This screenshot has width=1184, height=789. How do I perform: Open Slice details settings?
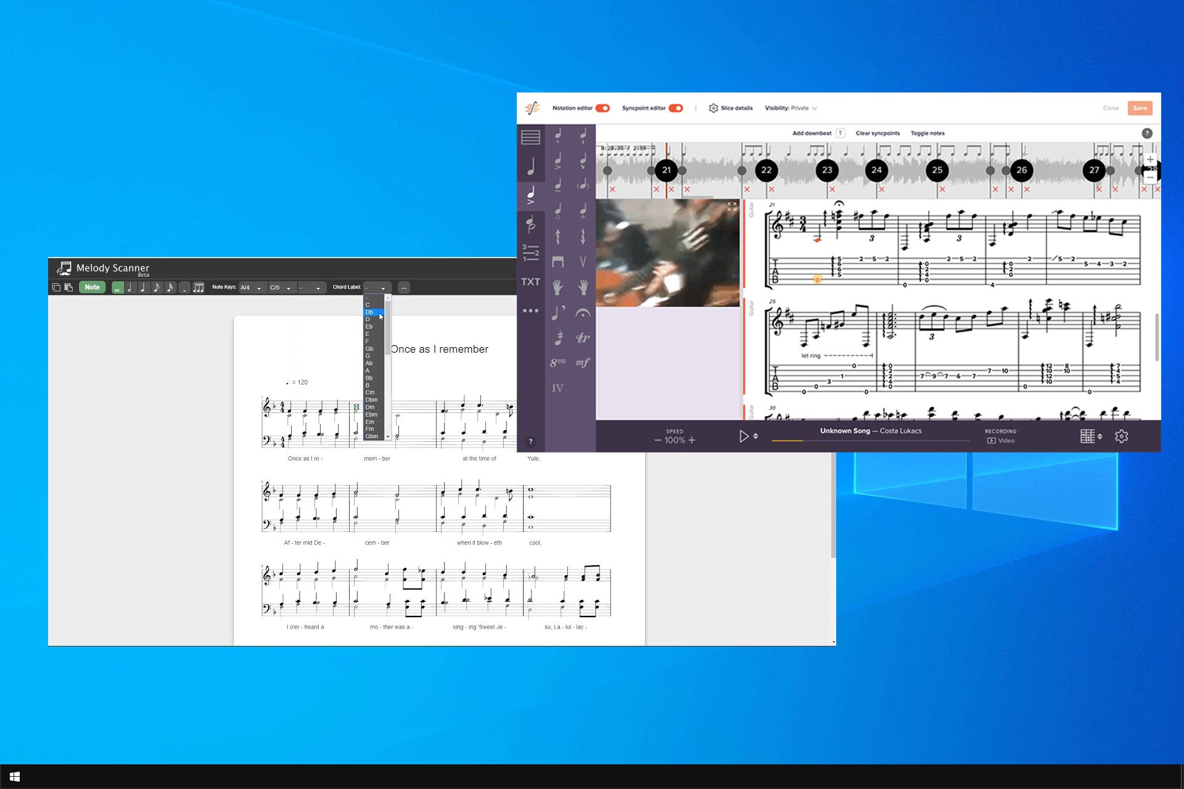pyautogui.click(x=731, y=108)
